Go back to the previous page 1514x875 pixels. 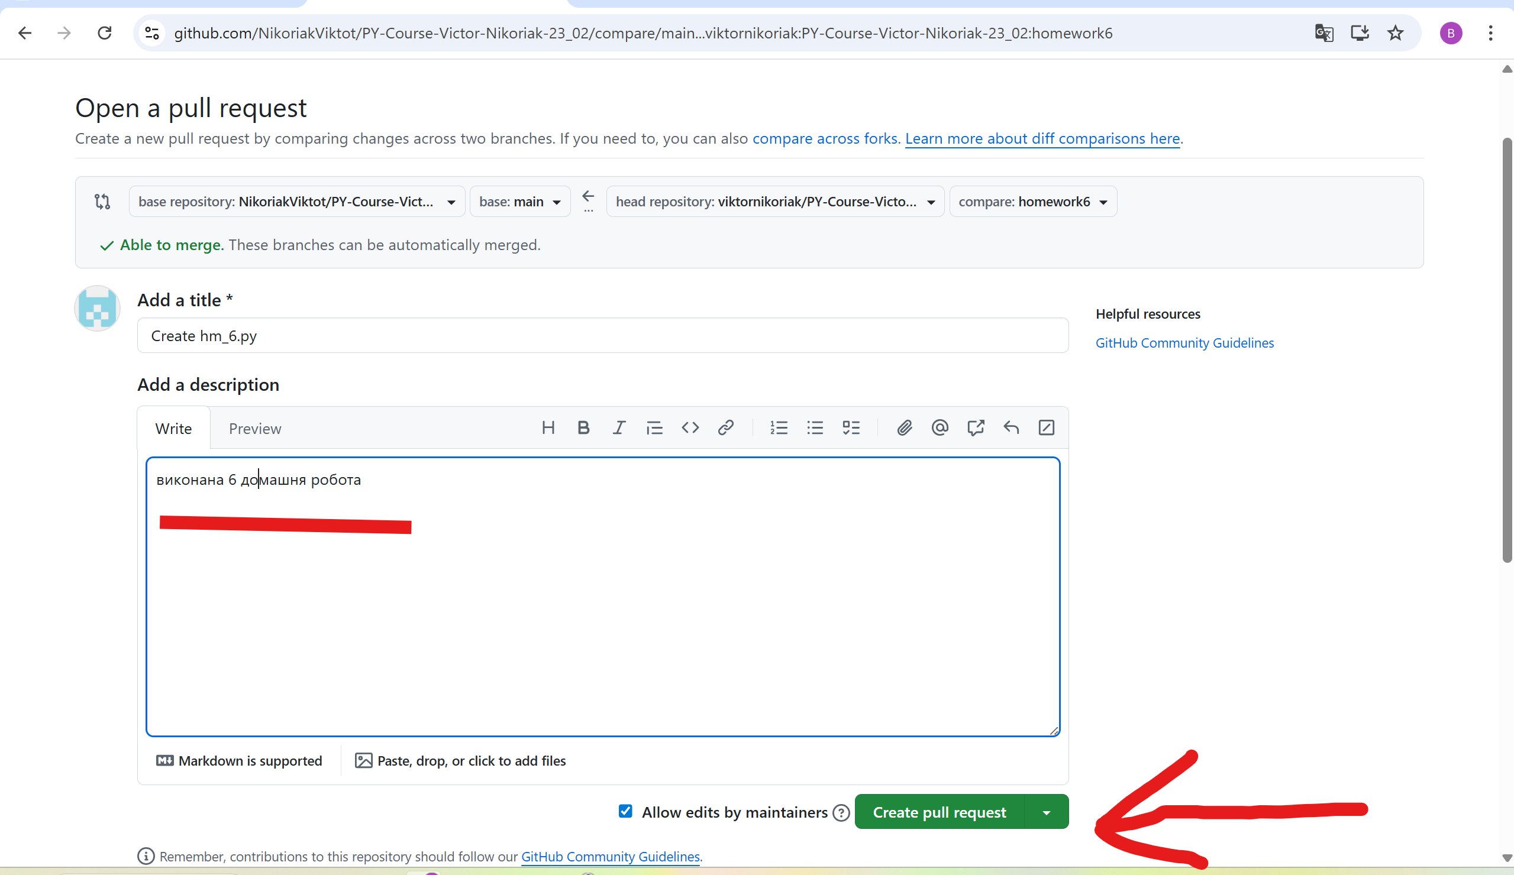tap(25, 33)
